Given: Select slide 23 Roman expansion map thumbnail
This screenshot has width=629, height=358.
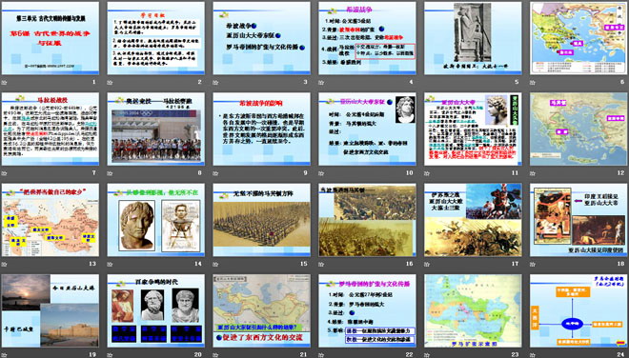Looking at the screenshot, I should pyautogui.click(x=473, y=310).
